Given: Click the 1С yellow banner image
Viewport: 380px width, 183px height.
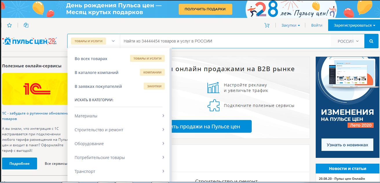Looking at the screenshot, I should click(35, 89).
